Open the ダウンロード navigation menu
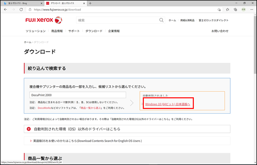Screen dimensions: 257x165 (94, 31)
